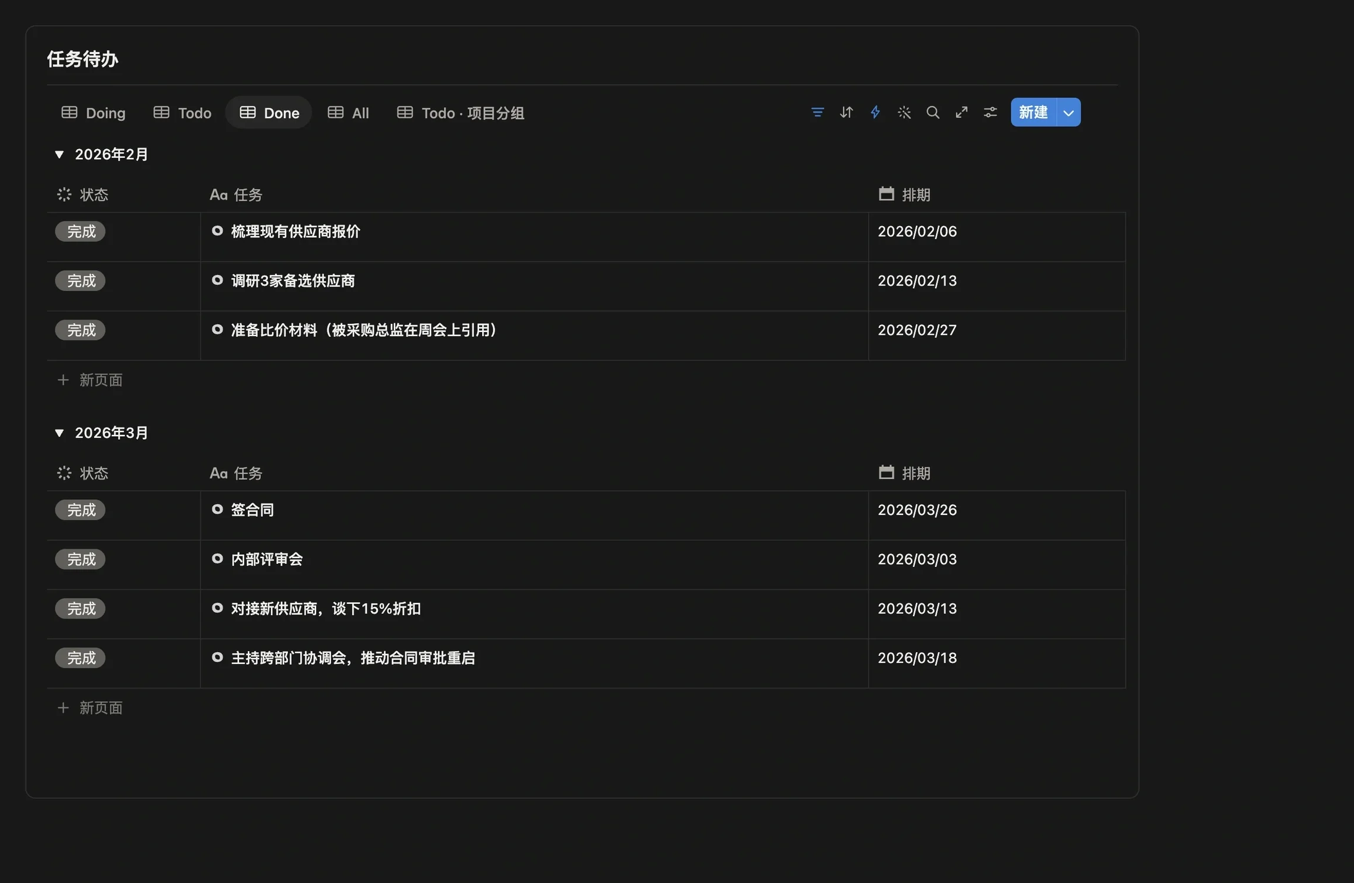
Task: Open the 完成 status tag for 准备比价材料
Action: click(x=81, y=330)
